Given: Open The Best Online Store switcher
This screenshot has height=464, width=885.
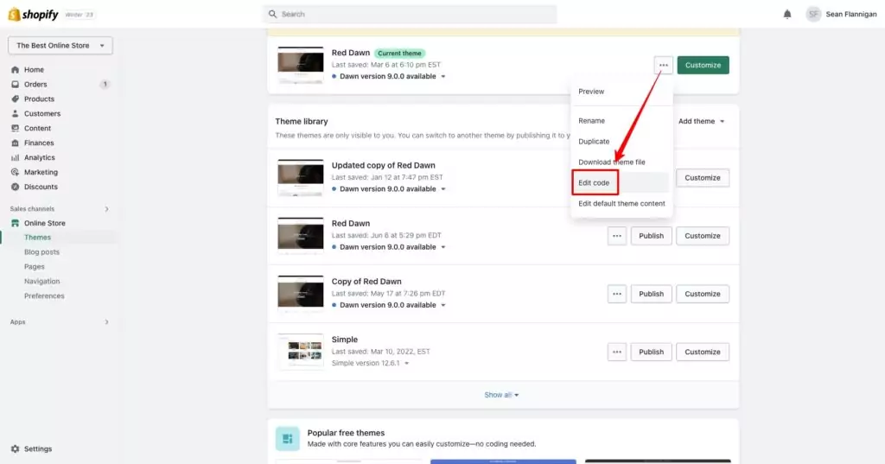Looking at the screenshot, I should point(60,46).
